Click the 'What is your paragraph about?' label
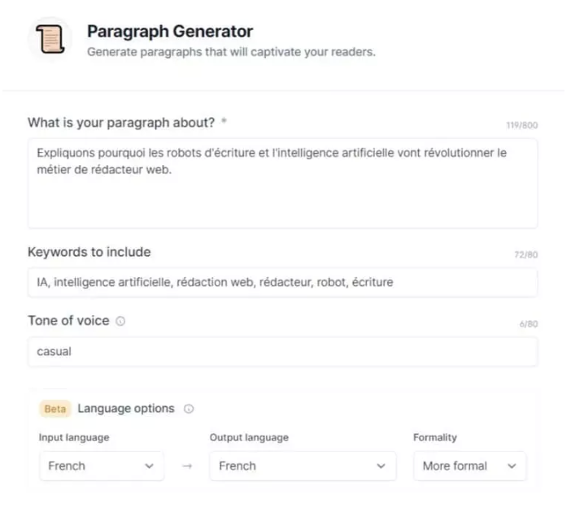 coord(121,123)
